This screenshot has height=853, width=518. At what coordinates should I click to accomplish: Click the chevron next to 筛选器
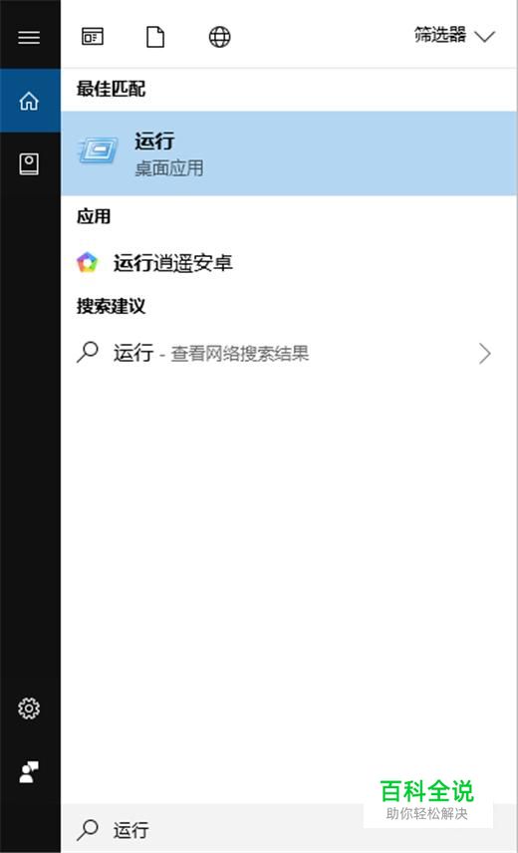tap(484, 37)
